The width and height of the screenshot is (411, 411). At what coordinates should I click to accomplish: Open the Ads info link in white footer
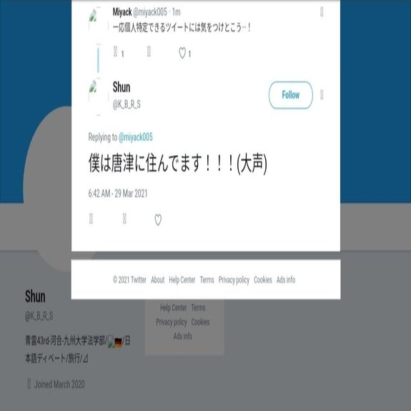click(286, 280)
